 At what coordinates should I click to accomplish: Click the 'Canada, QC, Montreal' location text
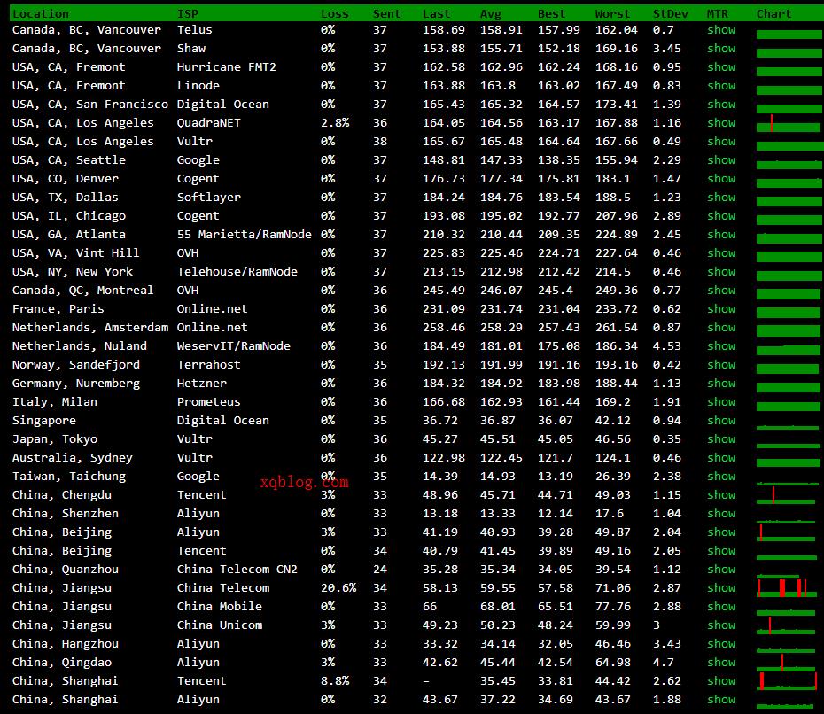[83, 291]
